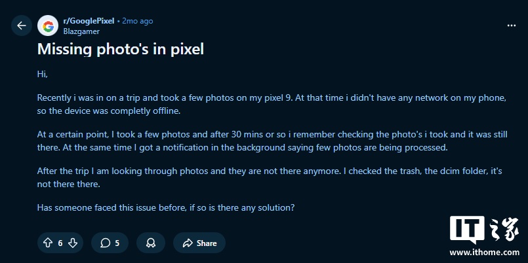This screenshot has height=263, width=528.
Task: Open the comments speech bubble button
Action: pos(110,243)
